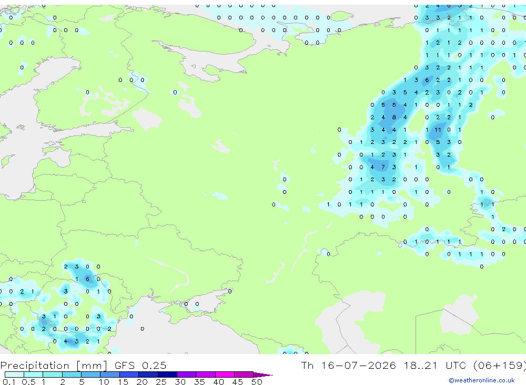Click the dark navy swatch between 25 and 30

click(167, 374)
